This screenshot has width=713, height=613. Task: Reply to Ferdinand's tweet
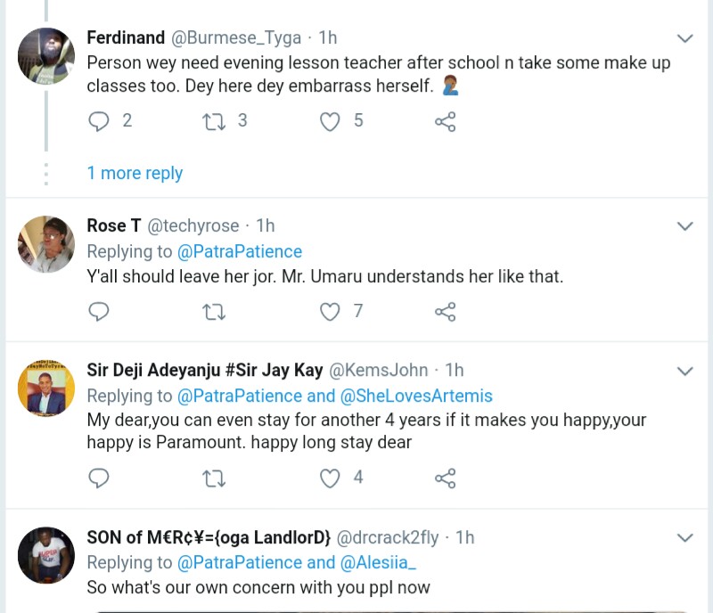click(99, 121)
